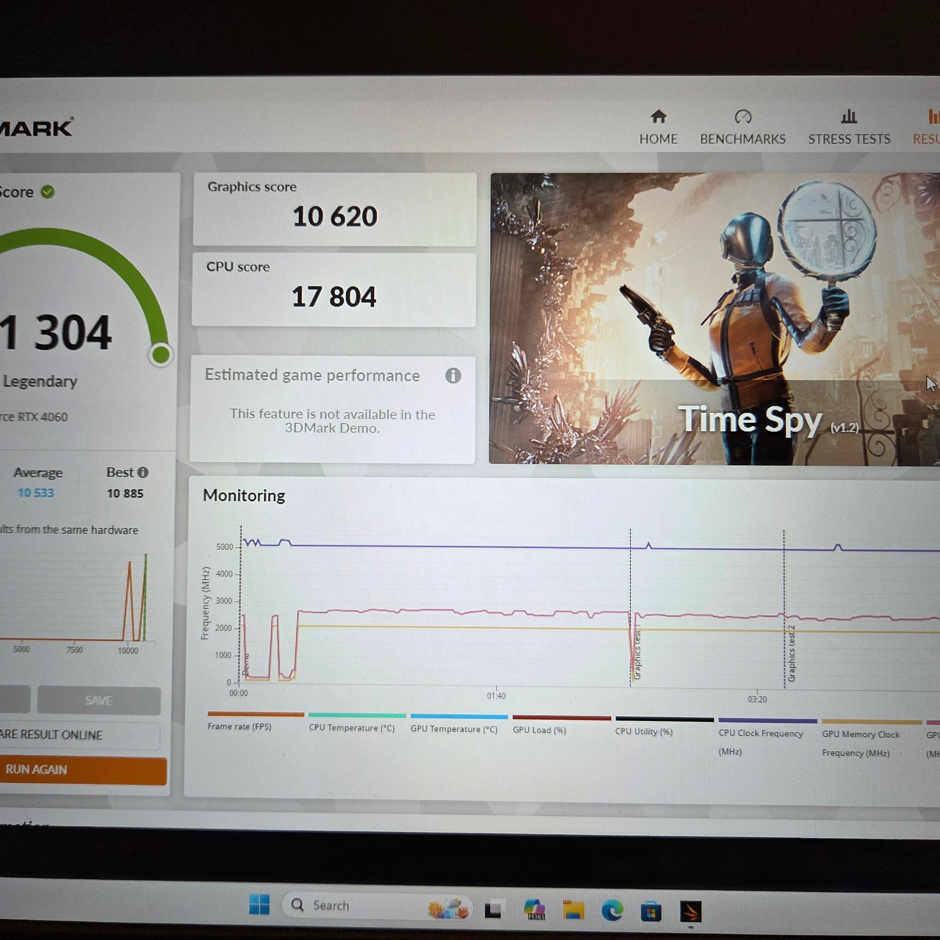The width and height of the screenshot is (940, 940).
Task: Click the grayed Save button
Action: pyautogui.click(x=99, y=700)
